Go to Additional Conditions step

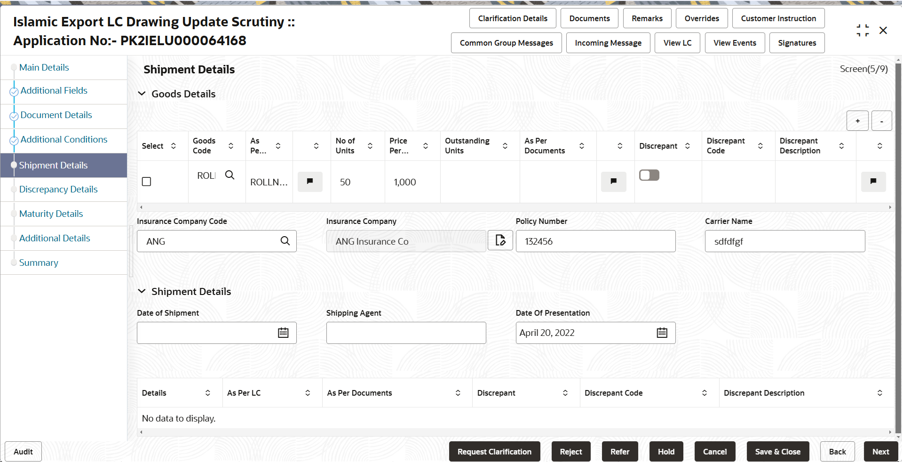coord(64,139)
